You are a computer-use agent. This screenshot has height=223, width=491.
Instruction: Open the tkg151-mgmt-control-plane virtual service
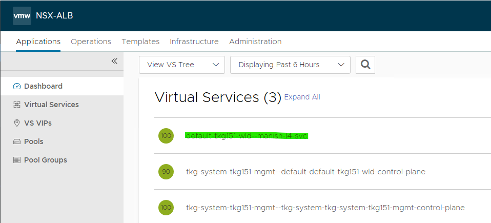click(x=325, y=208)
